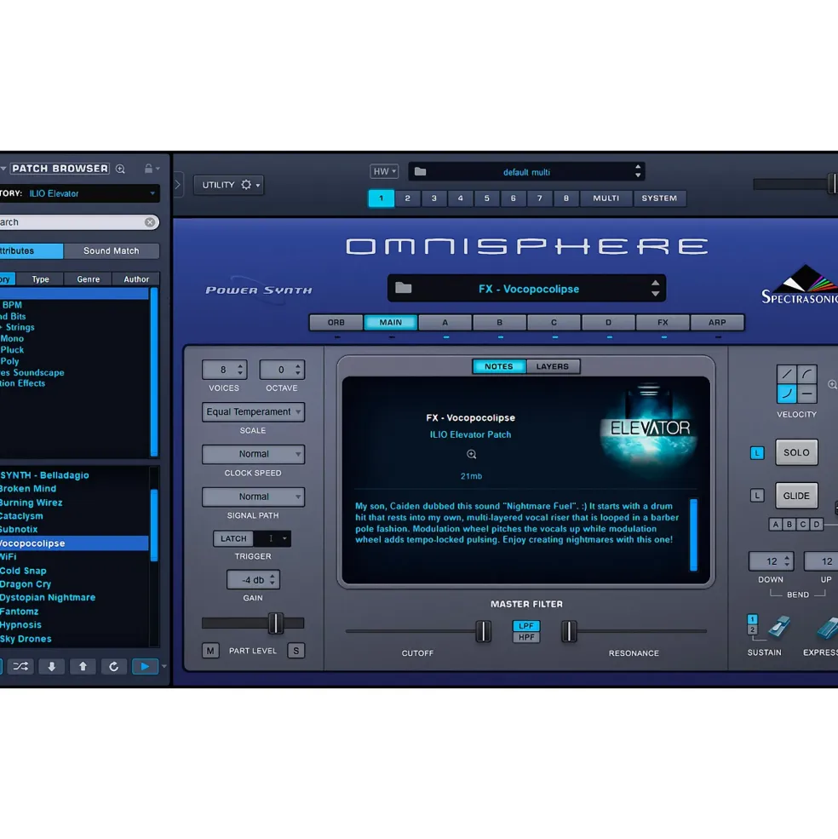Click the Patch Browser magnifier zoom icon
This screenshot has height=839, width=838.
(x=120, y=169)
